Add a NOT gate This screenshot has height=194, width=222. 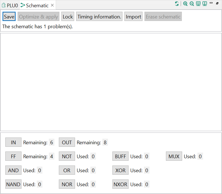67,156
